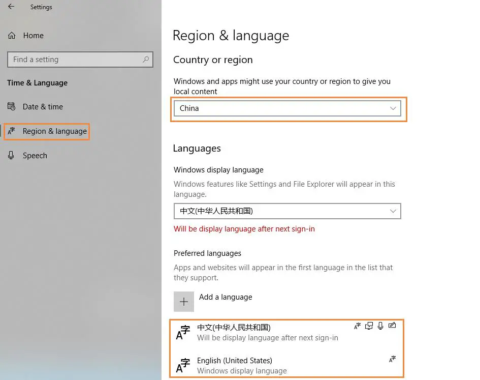Click the Add a language label

point(226,297)
